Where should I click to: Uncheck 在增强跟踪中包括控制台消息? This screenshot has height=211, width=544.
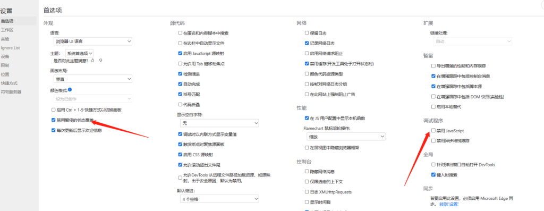tap(433, 75)
